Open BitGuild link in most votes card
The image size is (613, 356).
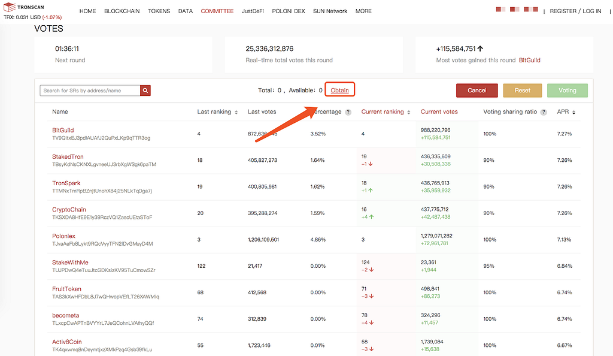529,61
